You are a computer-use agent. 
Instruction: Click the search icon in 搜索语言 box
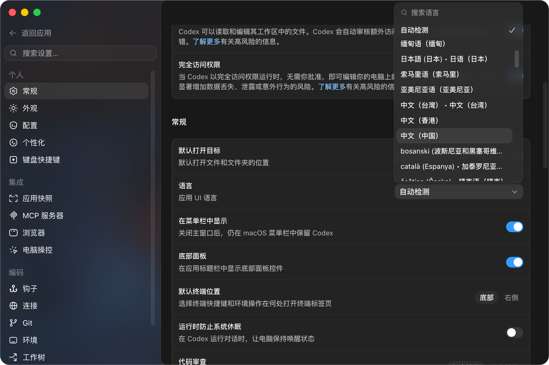pos(404,13)
